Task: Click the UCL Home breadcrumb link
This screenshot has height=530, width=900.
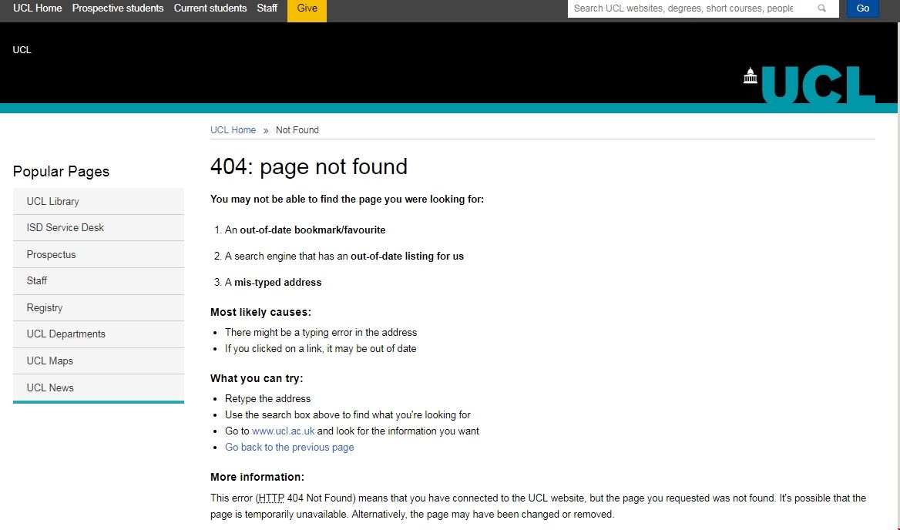Action: point(233,130)
